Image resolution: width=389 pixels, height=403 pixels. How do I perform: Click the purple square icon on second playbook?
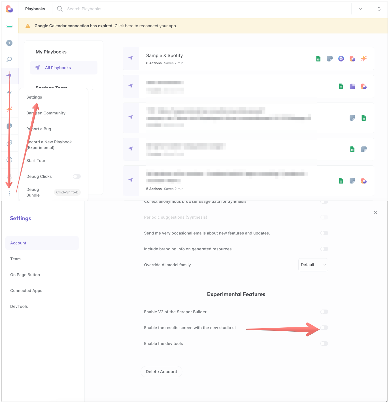pyautogui.click(x=352, y=86)
